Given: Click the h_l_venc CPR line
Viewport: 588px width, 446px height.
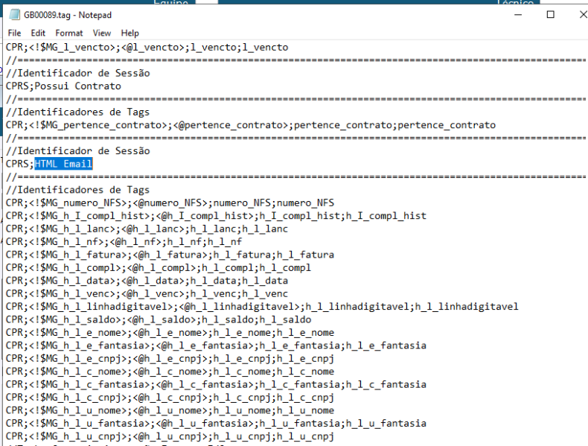Looking at the screenshot, I should pos(147,293).
